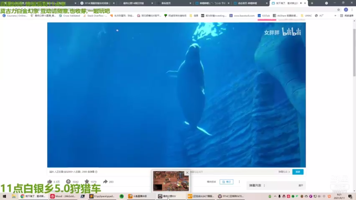Switch to the Mood - 24kGold music app
This screenshot has height=200, width=356.
click(63, 196)
